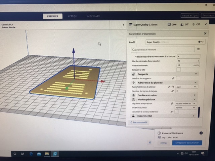
Task: Switch to the SURVEILLER tab
Action: (x=93, y=16)
